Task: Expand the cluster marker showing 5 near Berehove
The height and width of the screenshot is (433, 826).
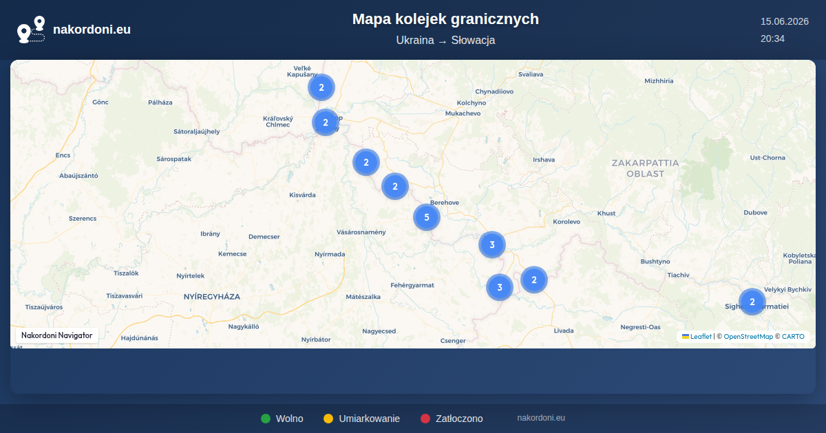Action: 427,217
